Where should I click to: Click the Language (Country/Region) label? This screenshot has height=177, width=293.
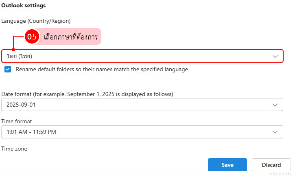[x=36, y=20]
